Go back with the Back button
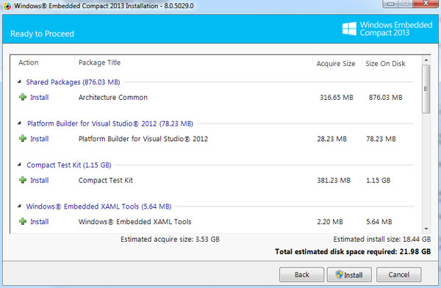Screen dimensions: 441x288 point(301,275)
